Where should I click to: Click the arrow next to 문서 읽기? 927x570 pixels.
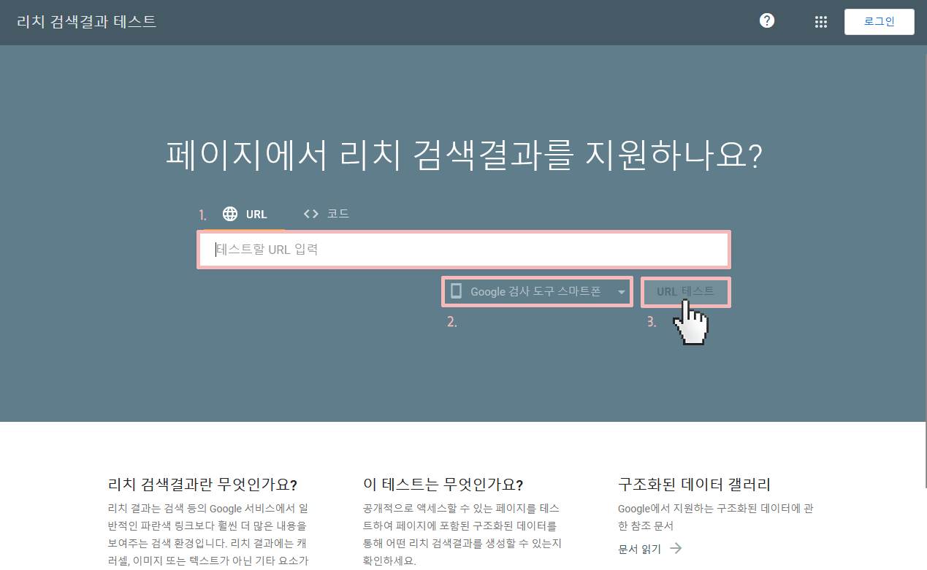pyautogui.click(x=676, y=548)
